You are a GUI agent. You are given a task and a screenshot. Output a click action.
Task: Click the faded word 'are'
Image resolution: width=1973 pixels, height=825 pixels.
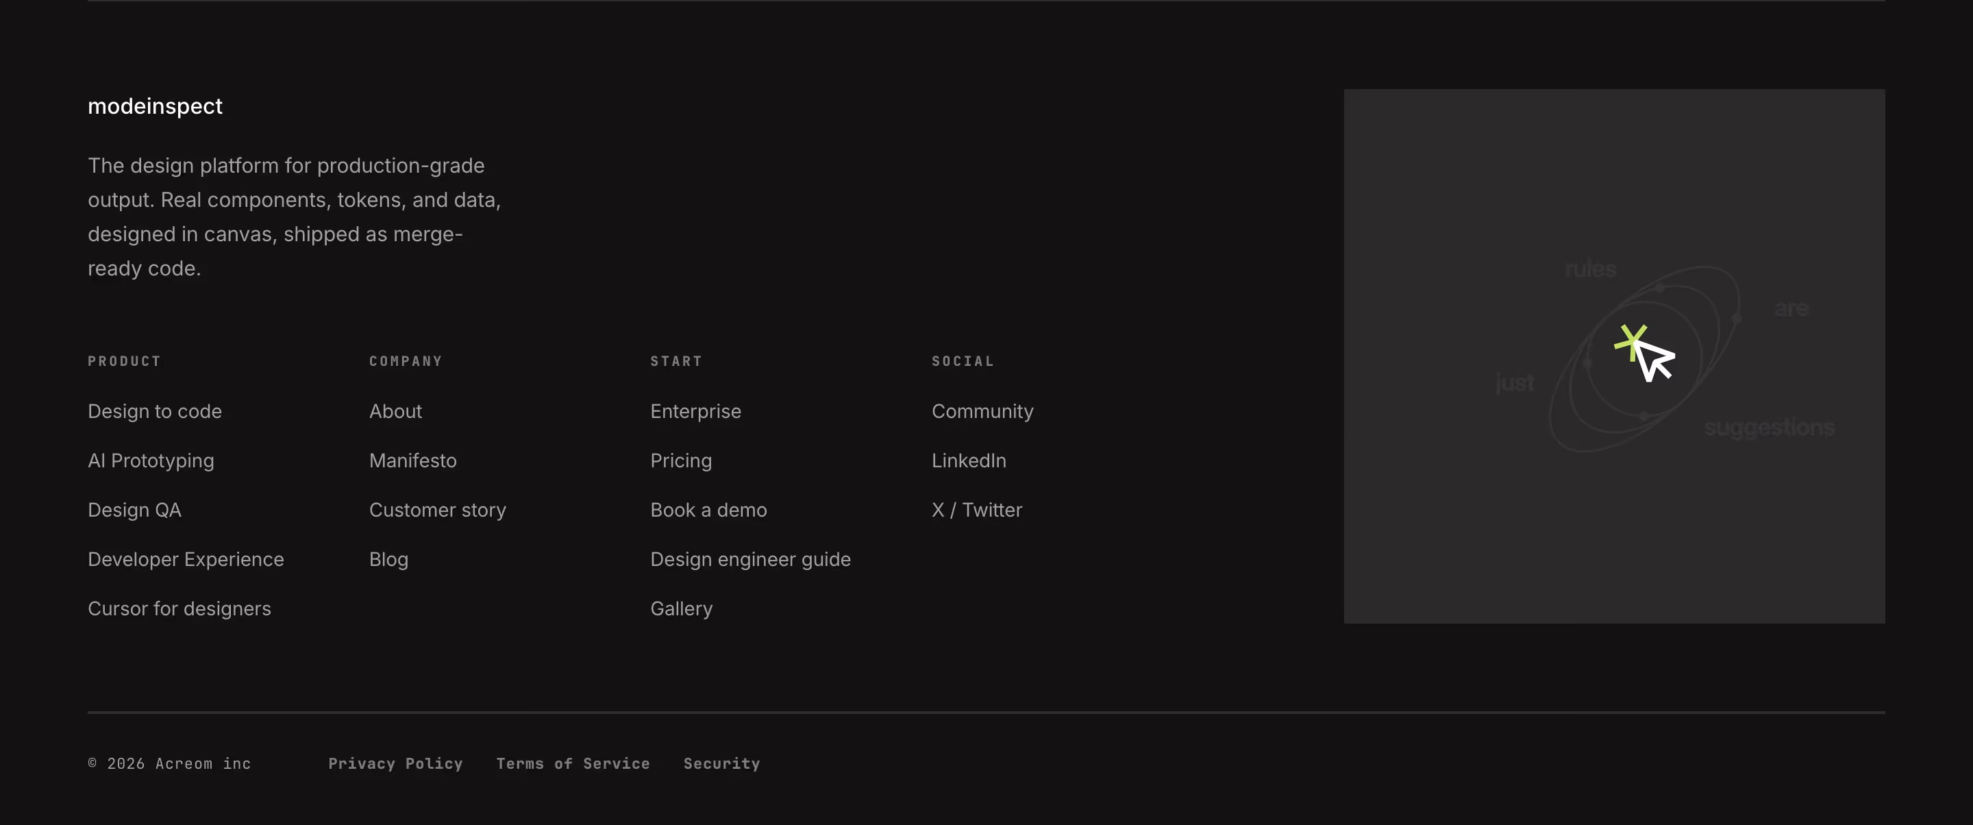pyautogui.click(x=1791, y=309)
